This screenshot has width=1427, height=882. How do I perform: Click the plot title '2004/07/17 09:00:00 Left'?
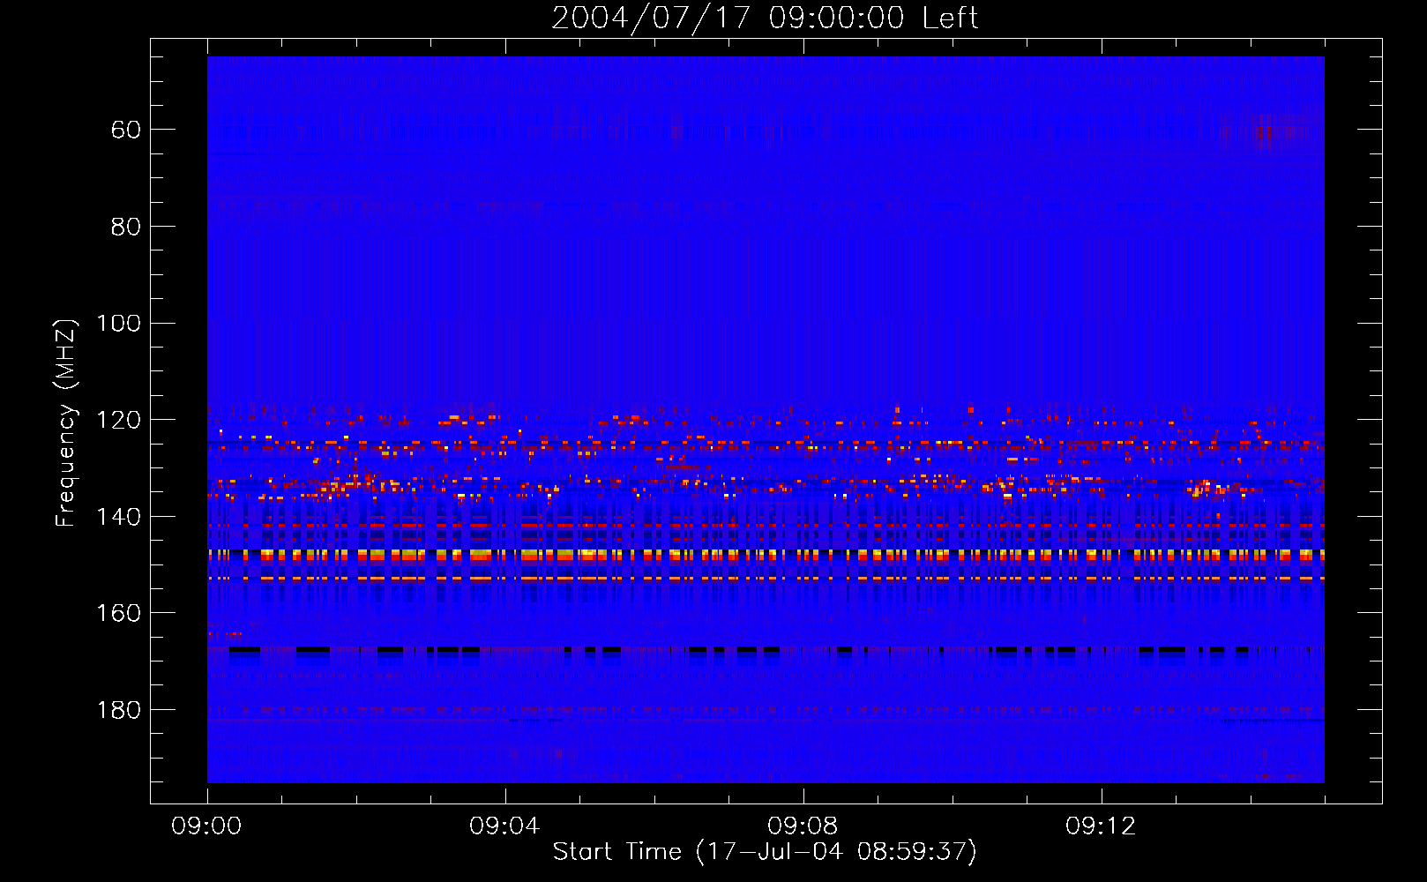coord(765,18)
